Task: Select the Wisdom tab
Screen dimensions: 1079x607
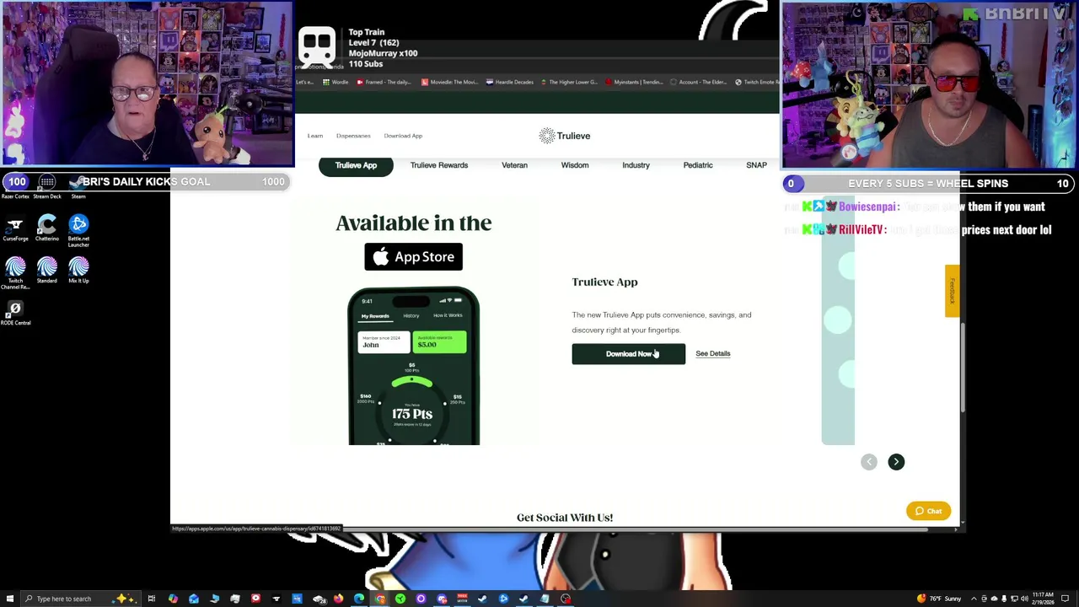Action: pos(575,165)
